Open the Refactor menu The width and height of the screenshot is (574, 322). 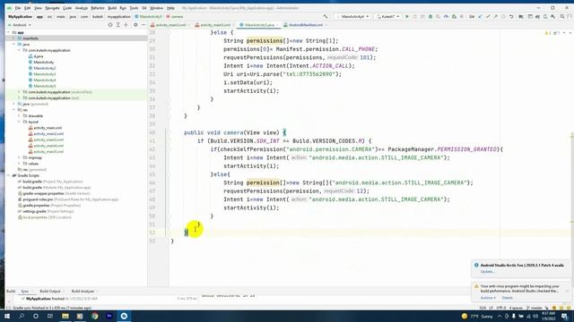98,8
